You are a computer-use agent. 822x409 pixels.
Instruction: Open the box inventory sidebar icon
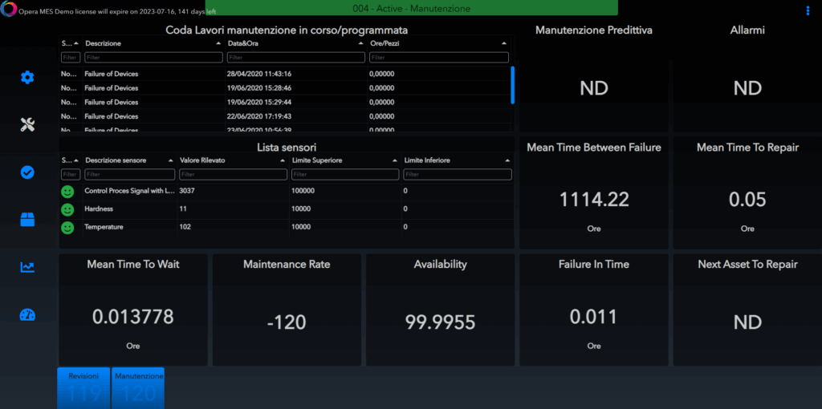tap(27, 220)
